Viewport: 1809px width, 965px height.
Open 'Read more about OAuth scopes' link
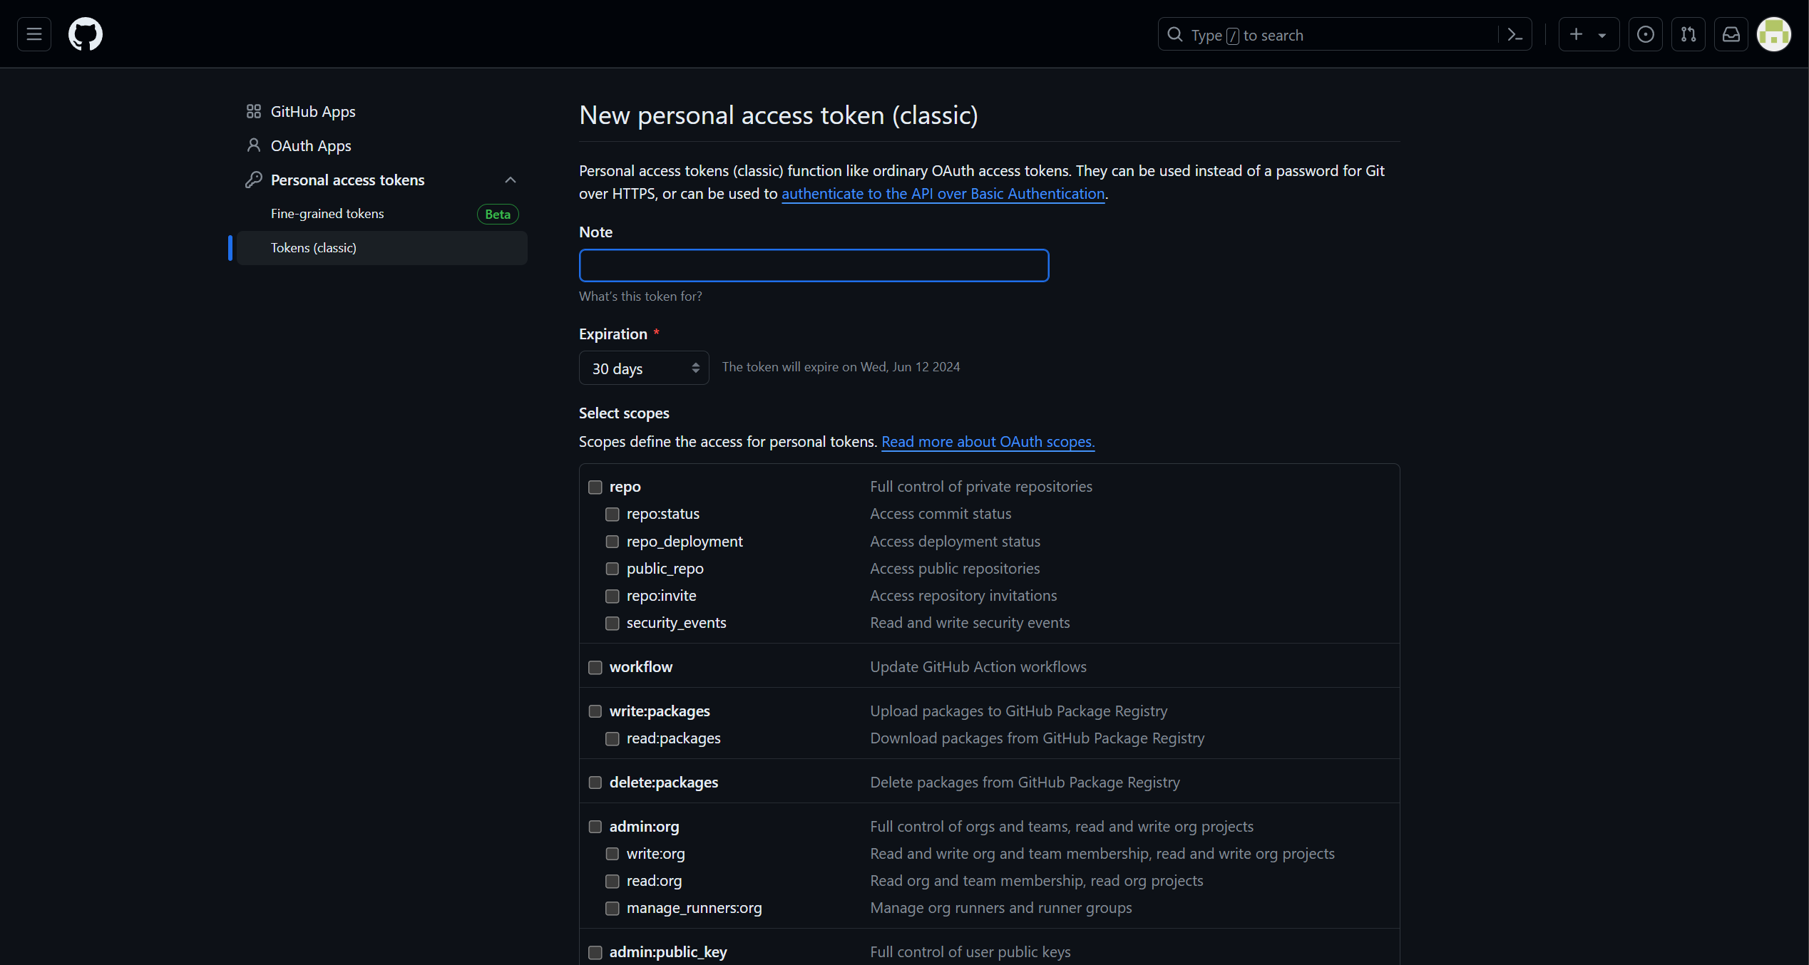point(988,442)
